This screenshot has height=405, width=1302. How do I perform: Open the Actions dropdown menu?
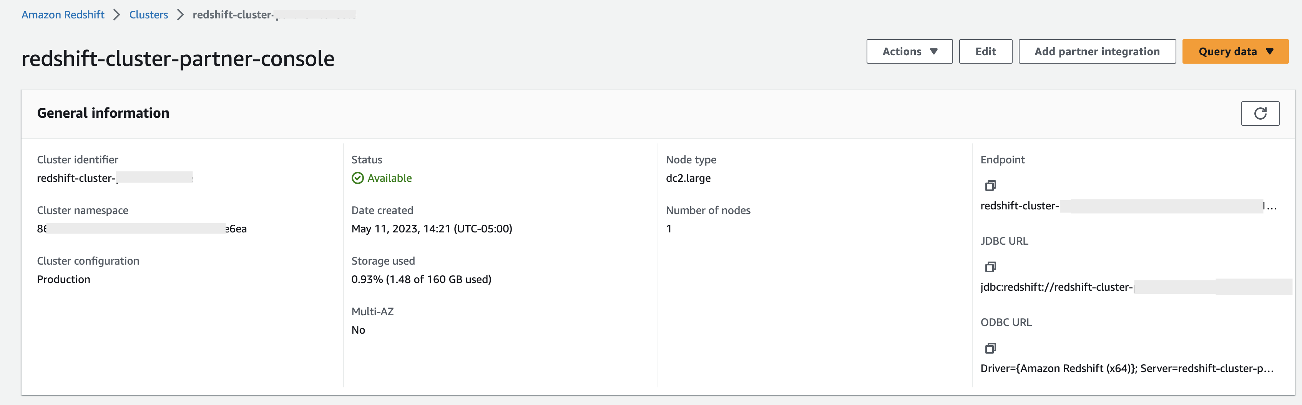(x=909, y=51)
